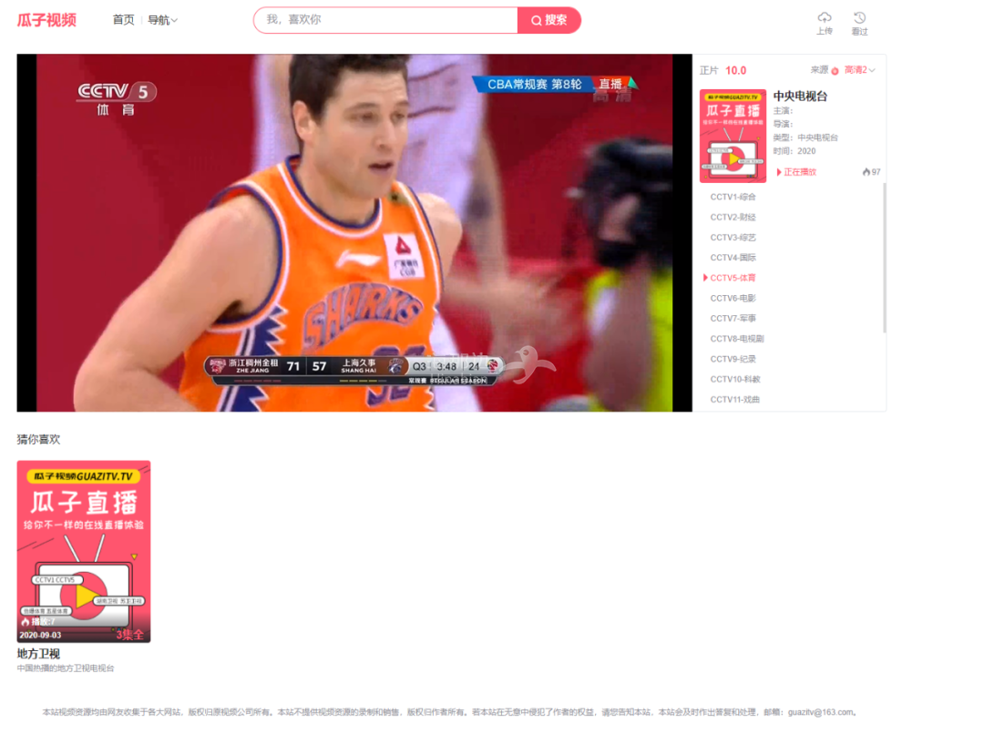Select the CCTV1-综合 channel
This screenshot has height=734, width=984.
point(733,197)
